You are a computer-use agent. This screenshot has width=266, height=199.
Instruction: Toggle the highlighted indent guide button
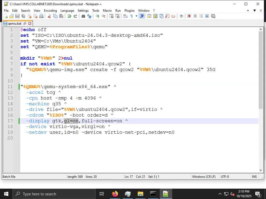click(142, 16)
